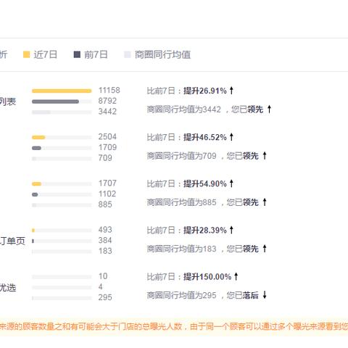Click the value 10 in last row
The width and height of the screenshot is (348, 348).
point(103,276)
